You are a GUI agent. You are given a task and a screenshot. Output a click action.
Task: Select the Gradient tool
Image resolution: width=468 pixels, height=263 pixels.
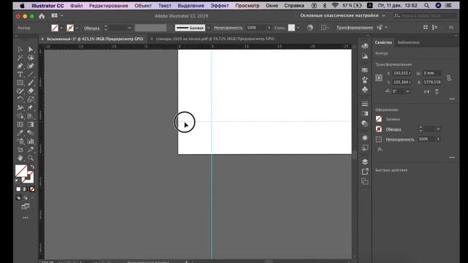31,124
